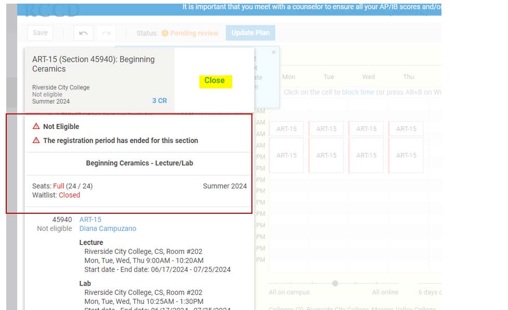Select Wednesday's ART-15 lecture block in calendar
This screenshot has height=310, width=508.
pyautogui.click(x=366, y=129)
